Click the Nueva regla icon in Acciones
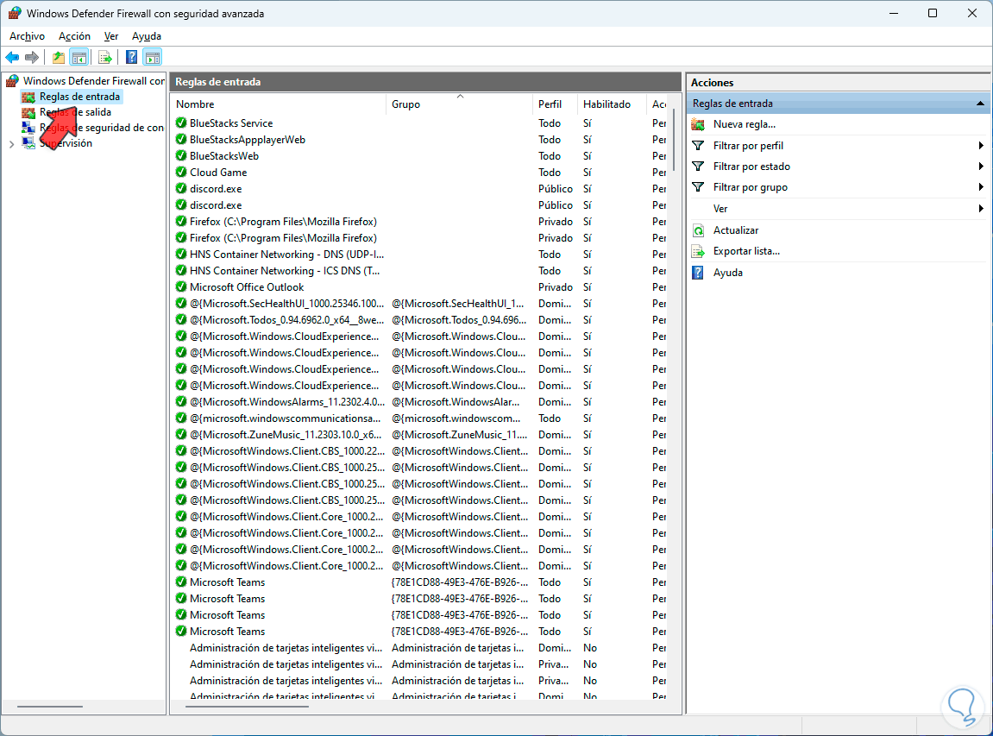993x736 pixels. coord(698,124)
